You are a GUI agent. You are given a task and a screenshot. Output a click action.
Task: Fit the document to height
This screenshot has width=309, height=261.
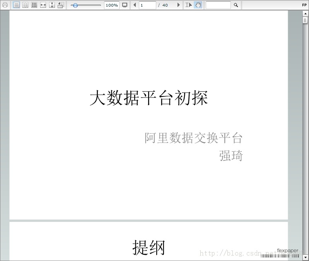(52, 5)
